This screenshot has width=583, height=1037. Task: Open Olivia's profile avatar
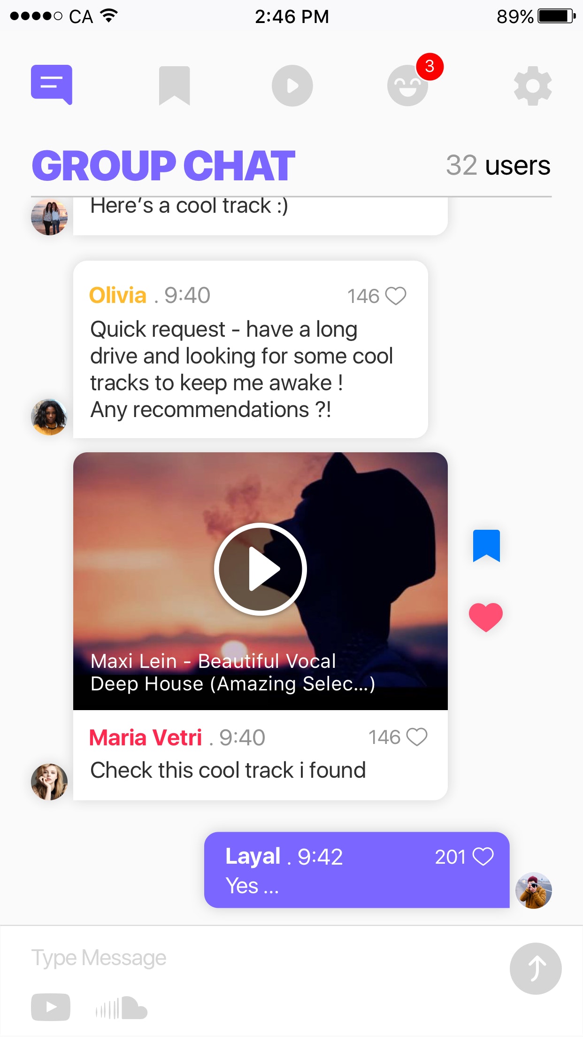(49, 417)
